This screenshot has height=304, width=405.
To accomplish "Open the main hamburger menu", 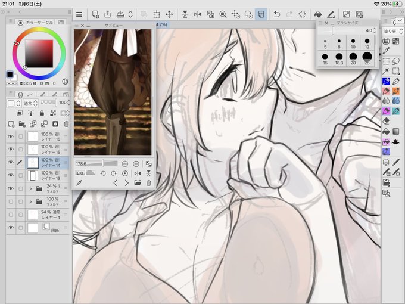I will tap(79, 14).
